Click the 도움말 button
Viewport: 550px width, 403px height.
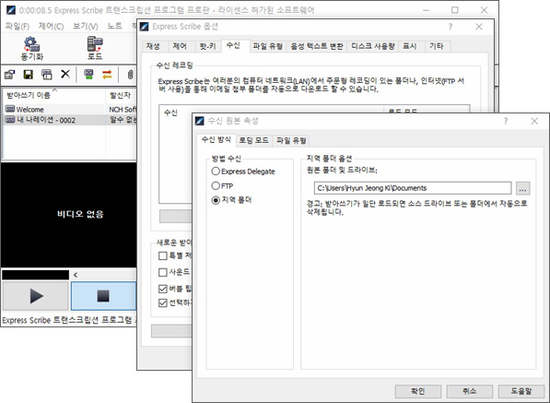[x=521, y=391]
